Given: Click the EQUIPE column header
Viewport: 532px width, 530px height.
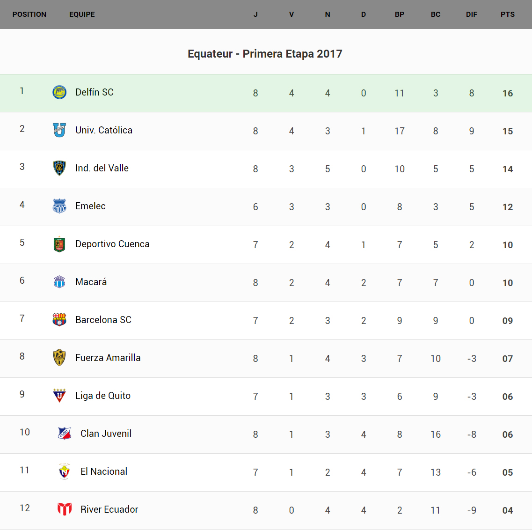Looking at the screenshot, I should (x=82, y=15).
